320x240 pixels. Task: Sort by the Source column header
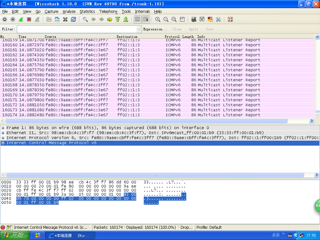tap(80, 37)
